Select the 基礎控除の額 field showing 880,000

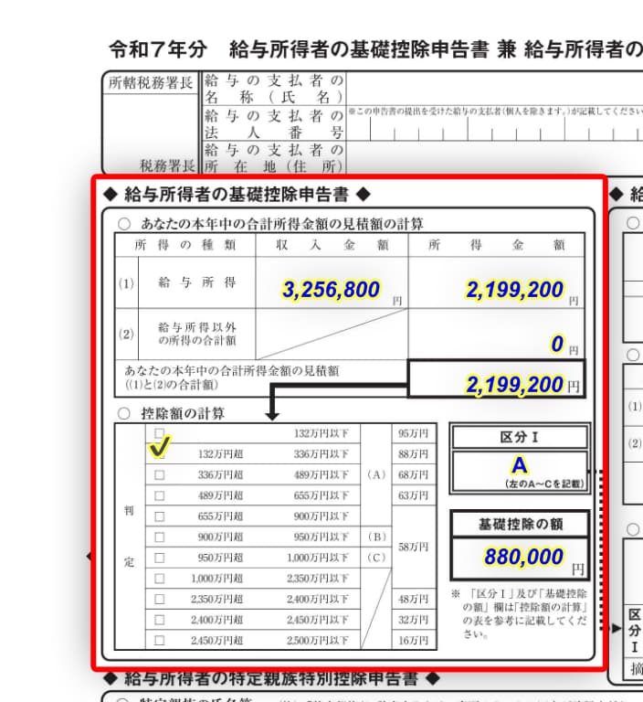pyautogui.click(x=519, y=558)
